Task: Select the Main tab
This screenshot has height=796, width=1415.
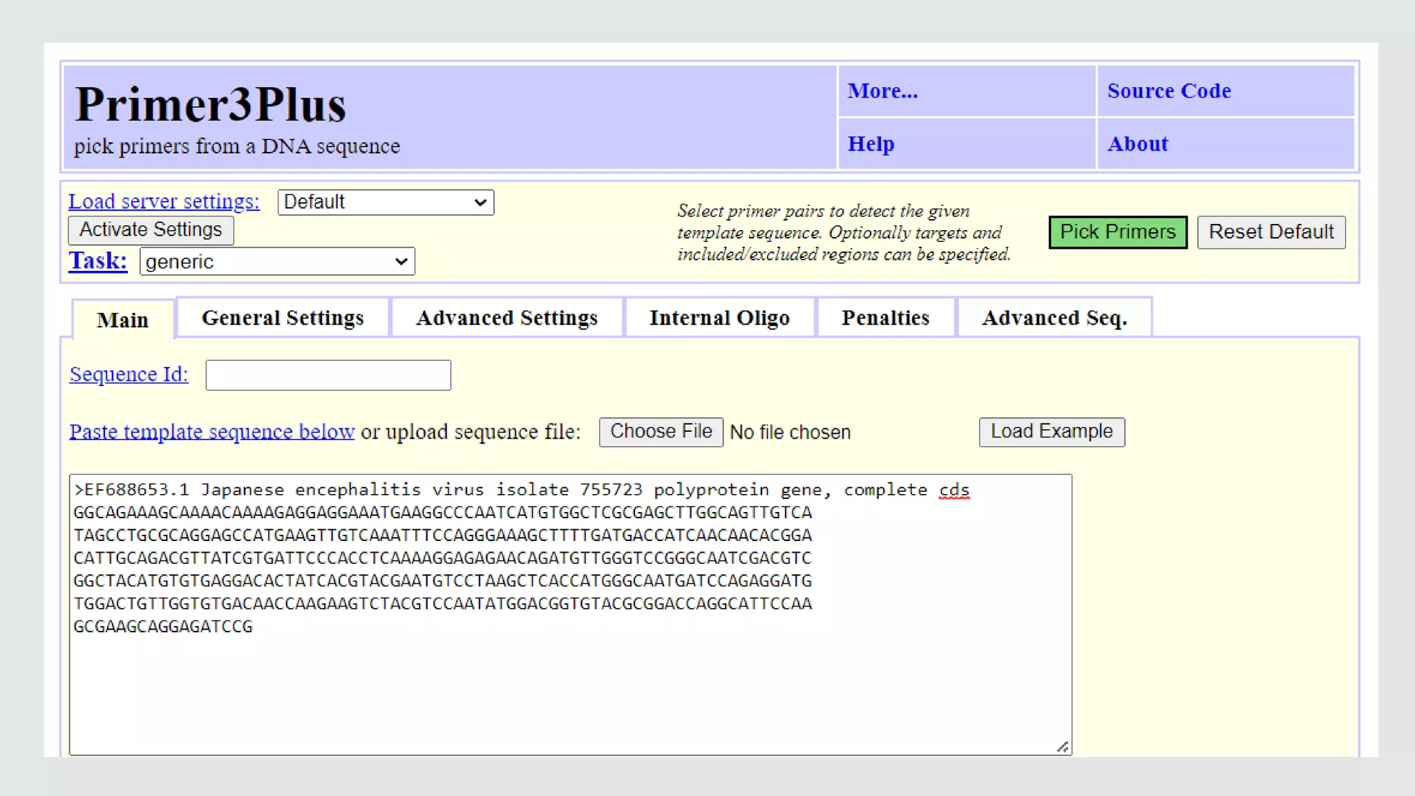Action: pyautogui.click(x=123, y=320)
